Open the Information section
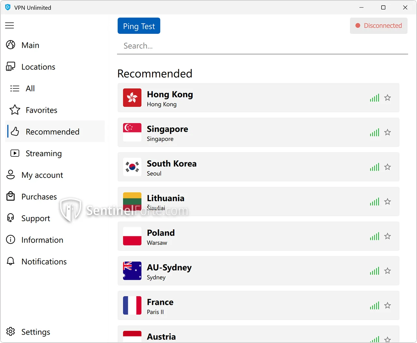This screenshot has width=417, height=343. click(x=55, y=240)
